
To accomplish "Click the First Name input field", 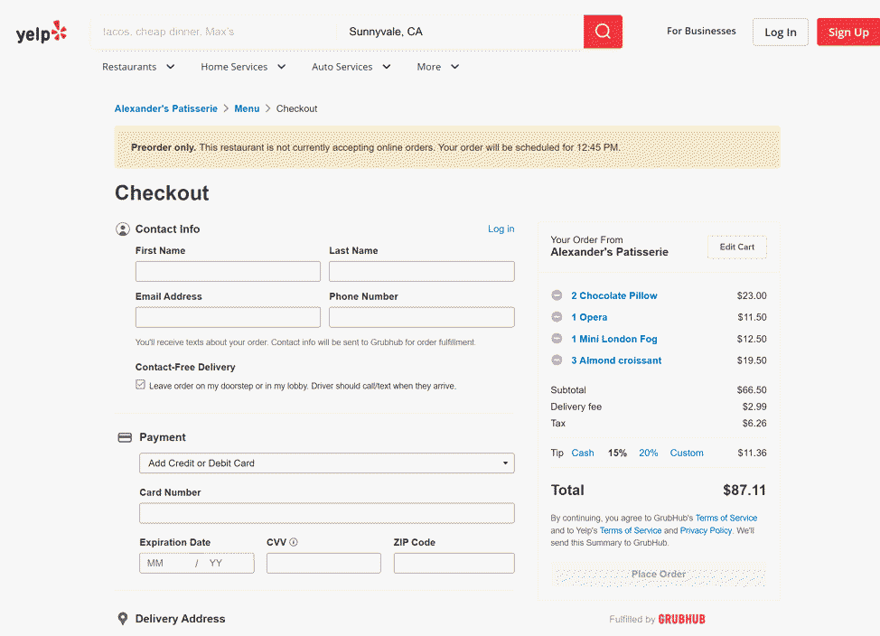I will [x=228, y=272].
